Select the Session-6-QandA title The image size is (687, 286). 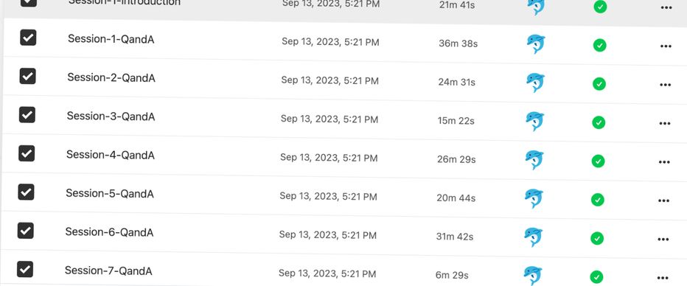pos(110,232)
